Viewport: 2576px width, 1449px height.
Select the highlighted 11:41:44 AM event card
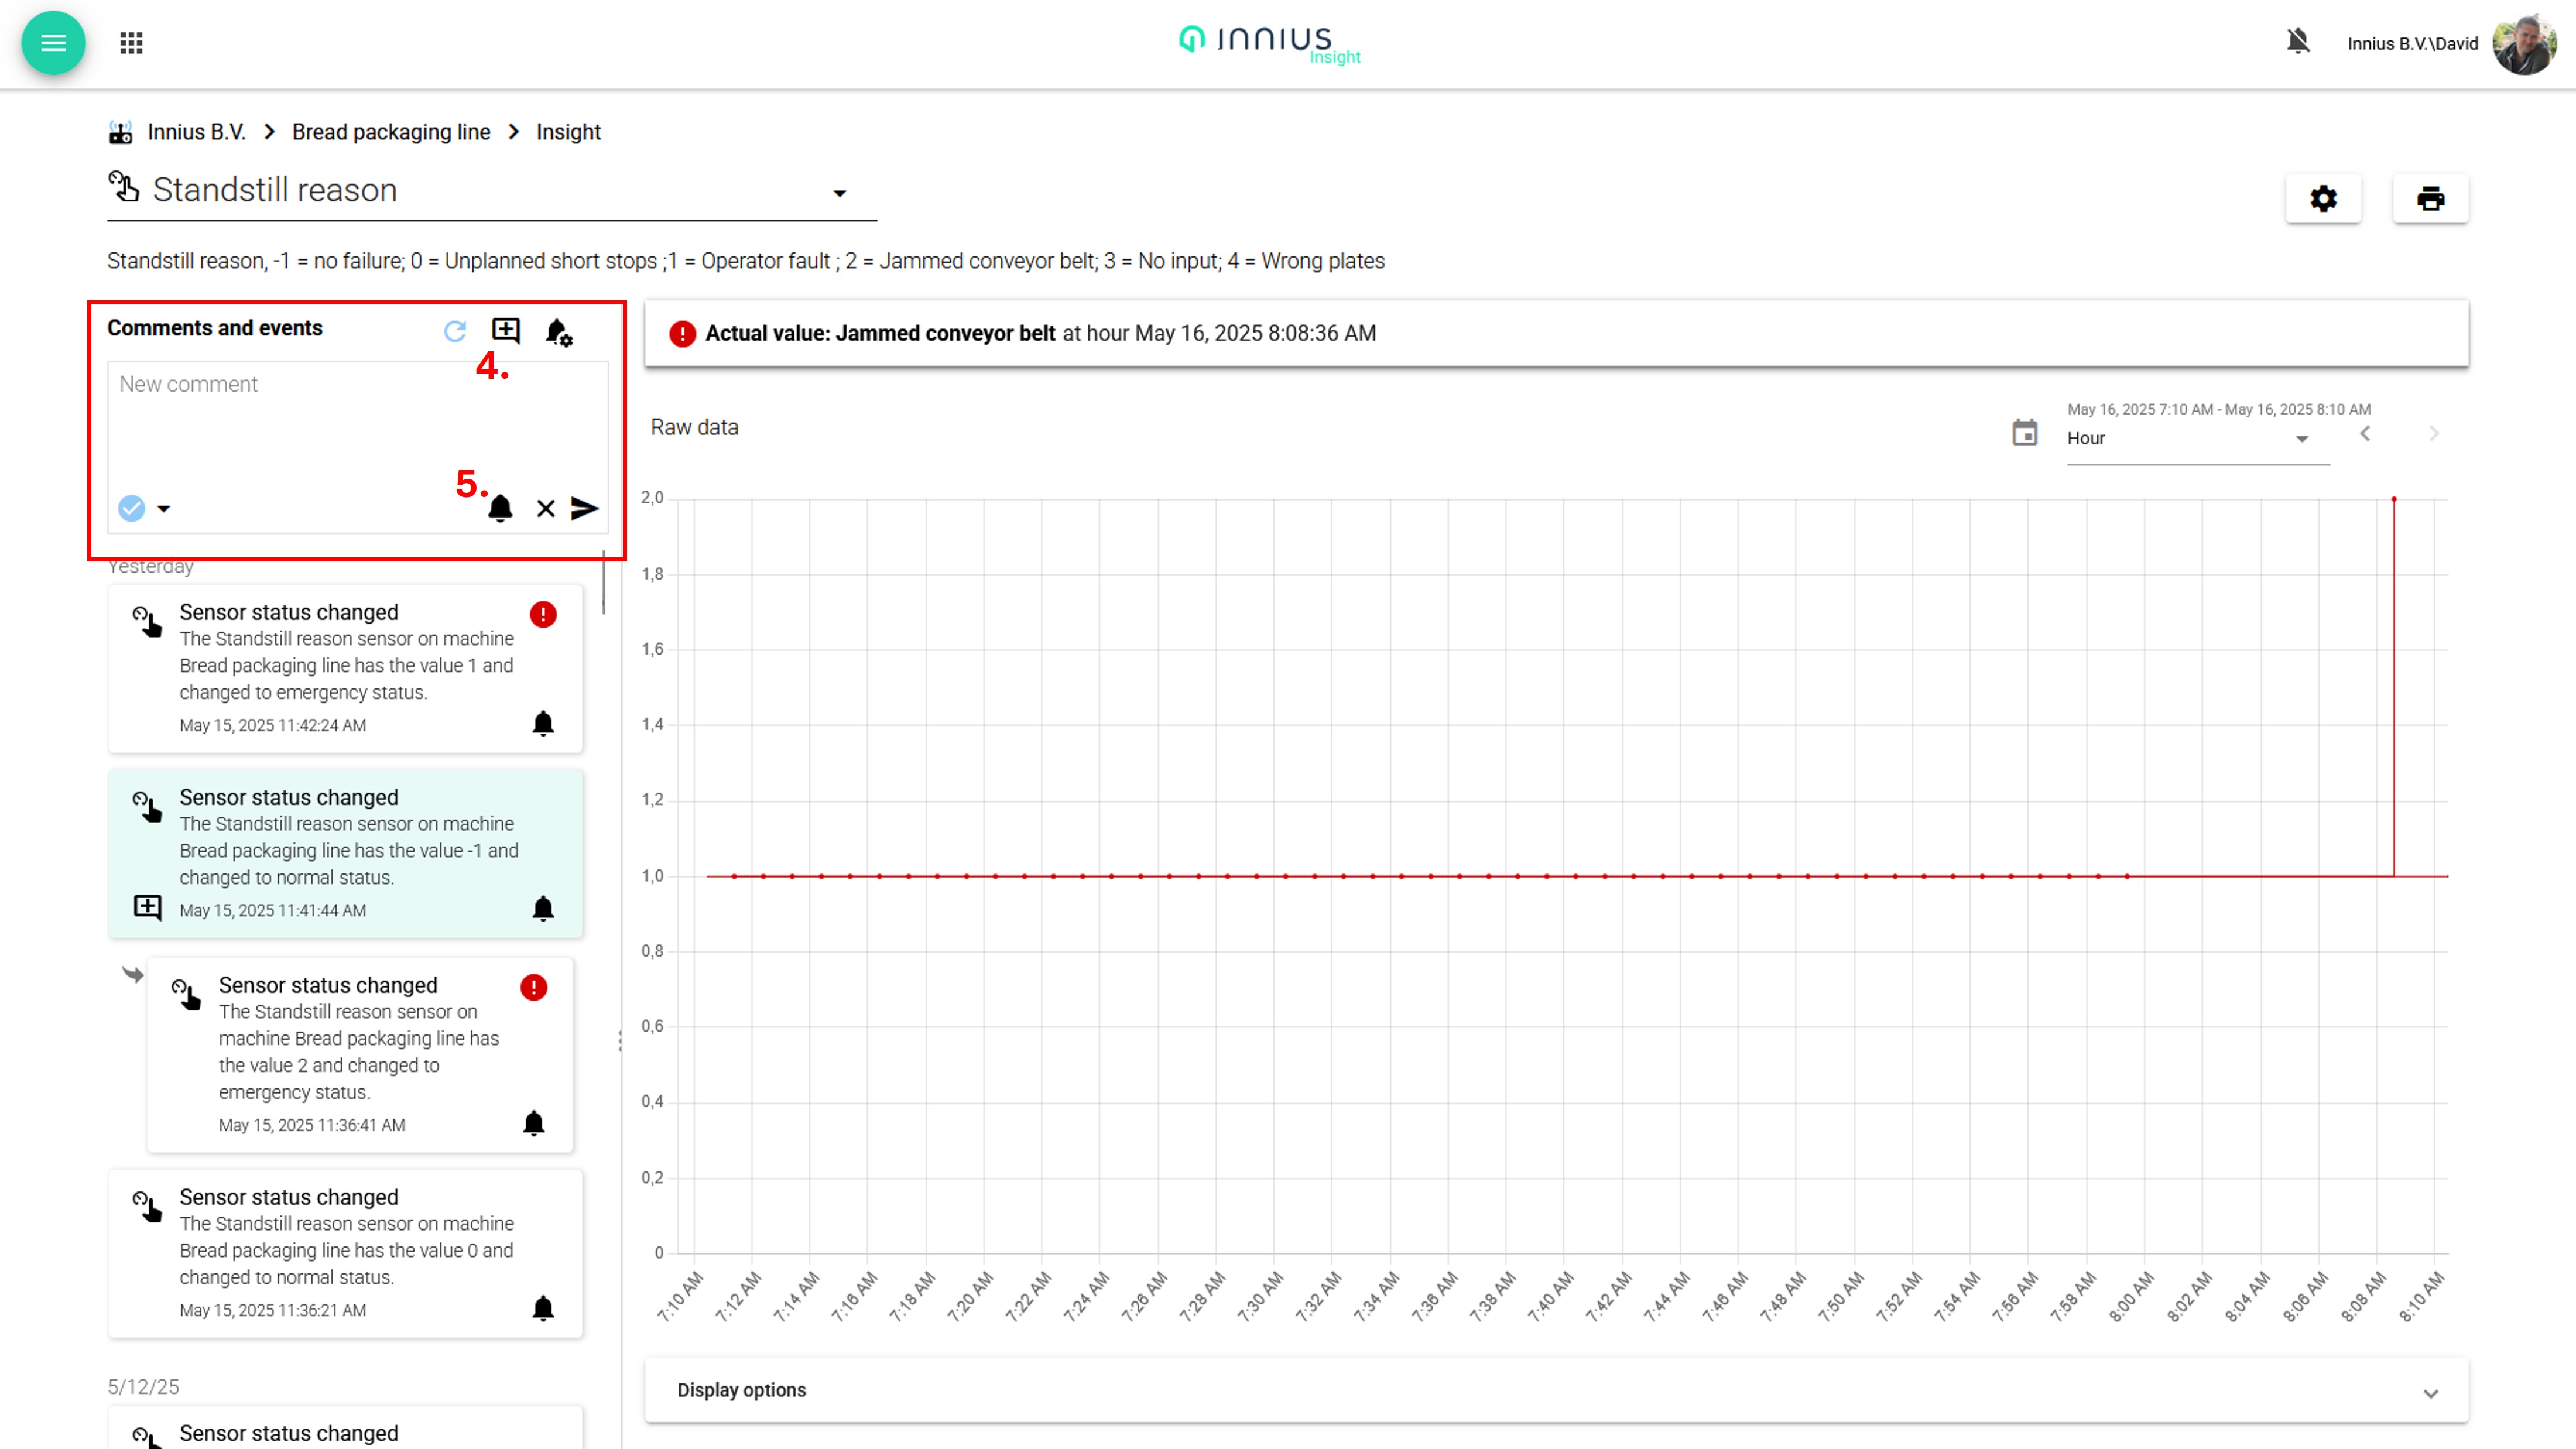tap(345, 853)
